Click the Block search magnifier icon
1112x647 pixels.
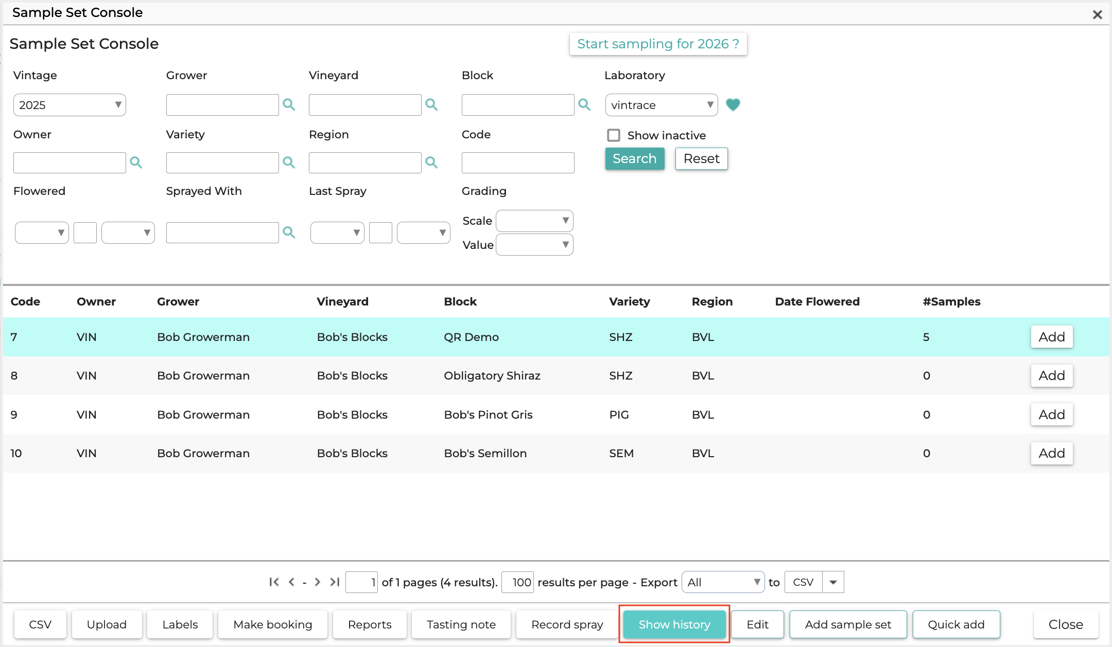point(584,105)
